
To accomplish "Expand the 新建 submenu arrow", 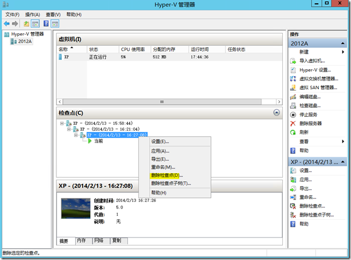I will (x=343, y=52).
